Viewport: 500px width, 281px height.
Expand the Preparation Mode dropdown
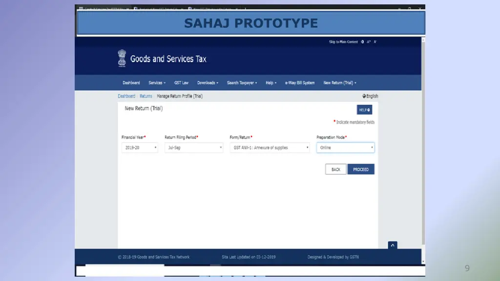tap(345, 147)
